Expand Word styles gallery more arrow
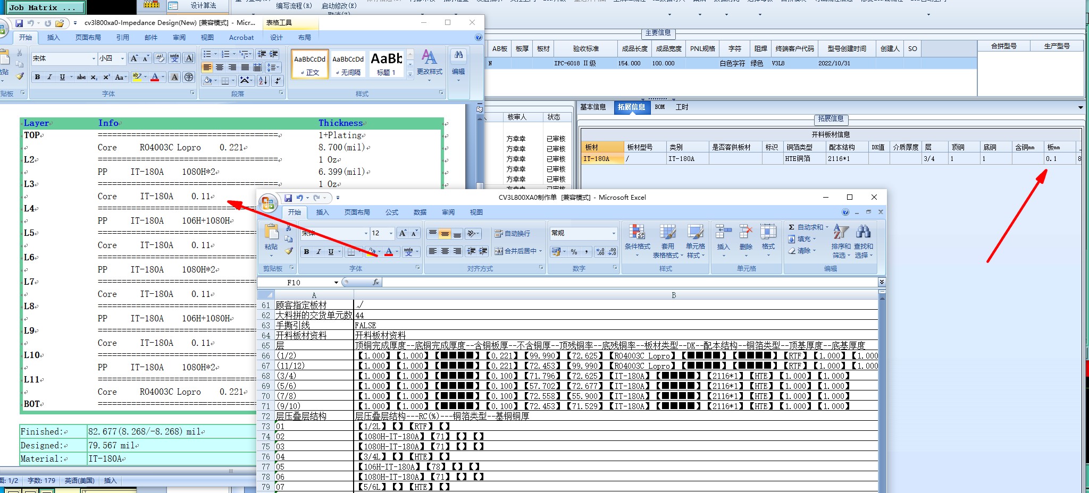This screenshot has height=493, width=1089. click(x=410, y=74)
